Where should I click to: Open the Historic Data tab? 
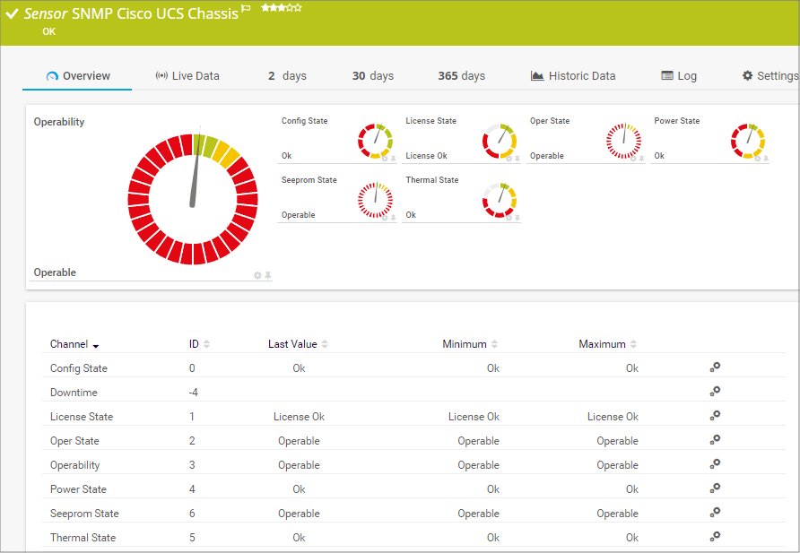[573, 76]
